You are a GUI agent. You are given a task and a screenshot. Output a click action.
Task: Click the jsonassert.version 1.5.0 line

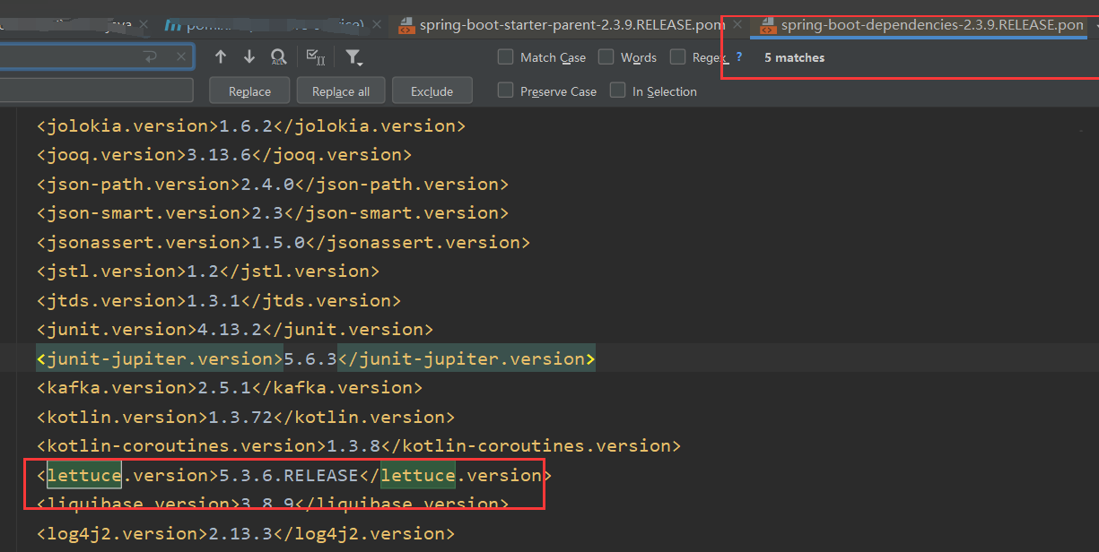click(x=283, y=242)
